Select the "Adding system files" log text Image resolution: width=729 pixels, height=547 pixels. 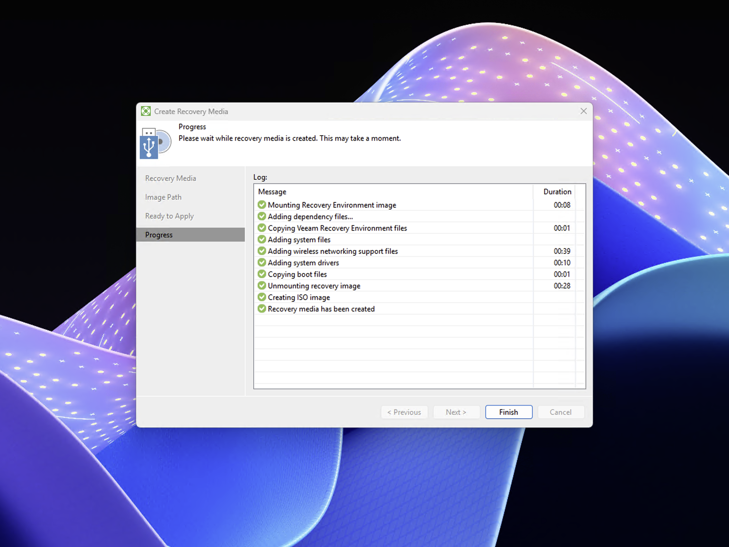[299, 240]
